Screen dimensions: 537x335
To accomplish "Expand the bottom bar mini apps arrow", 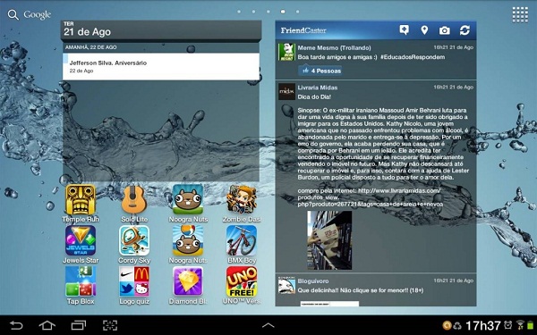I will 268,325.
